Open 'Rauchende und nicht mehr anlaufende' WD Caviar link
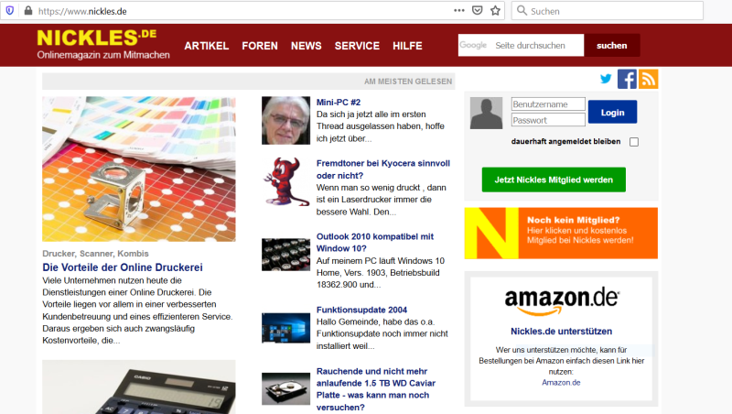 376,389
